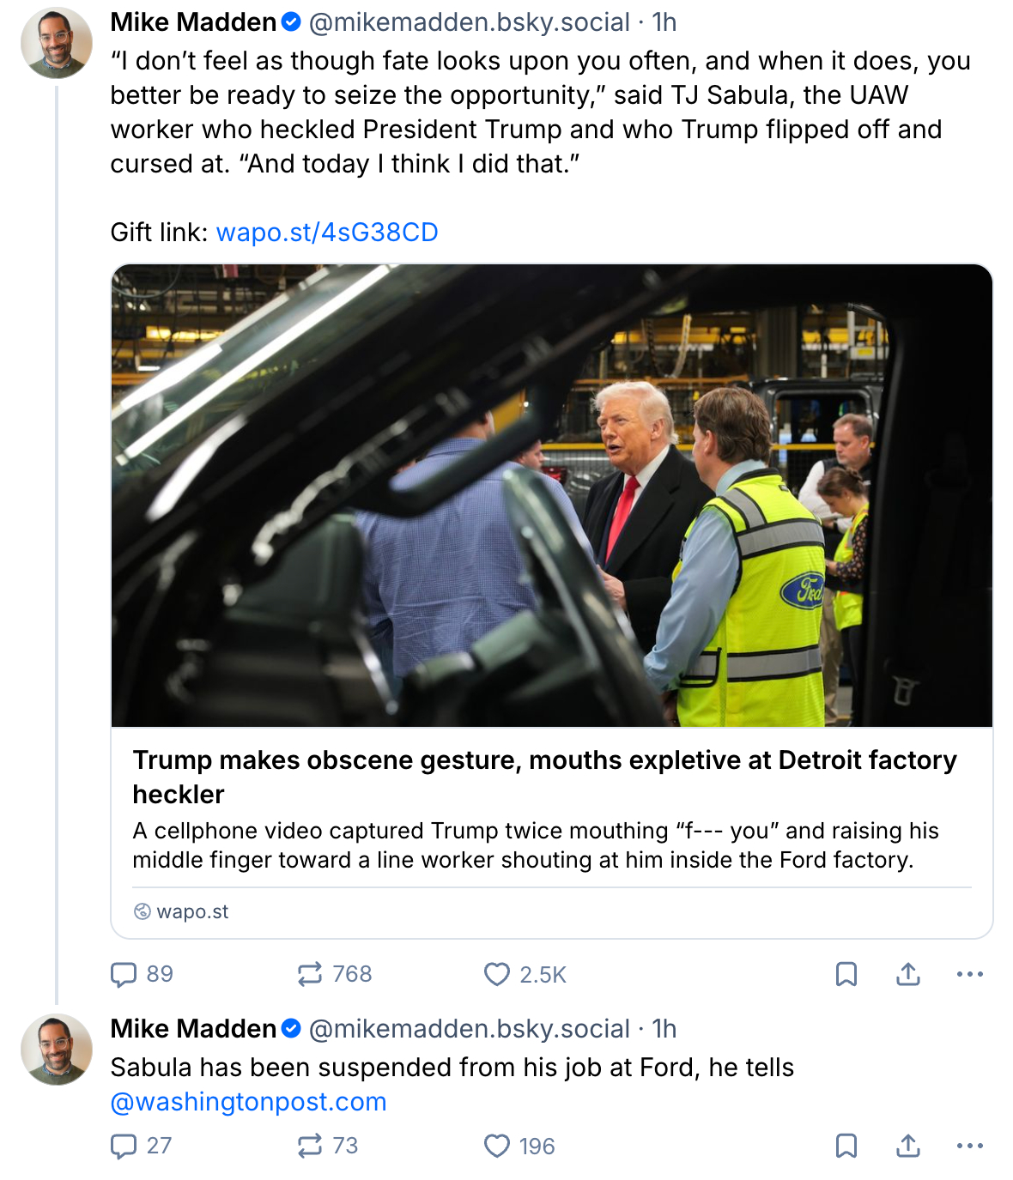Screen dimensions: 1013x1180
Task: Click Mike Madden's avatar on second post
Action: [x=57, y=1049]
